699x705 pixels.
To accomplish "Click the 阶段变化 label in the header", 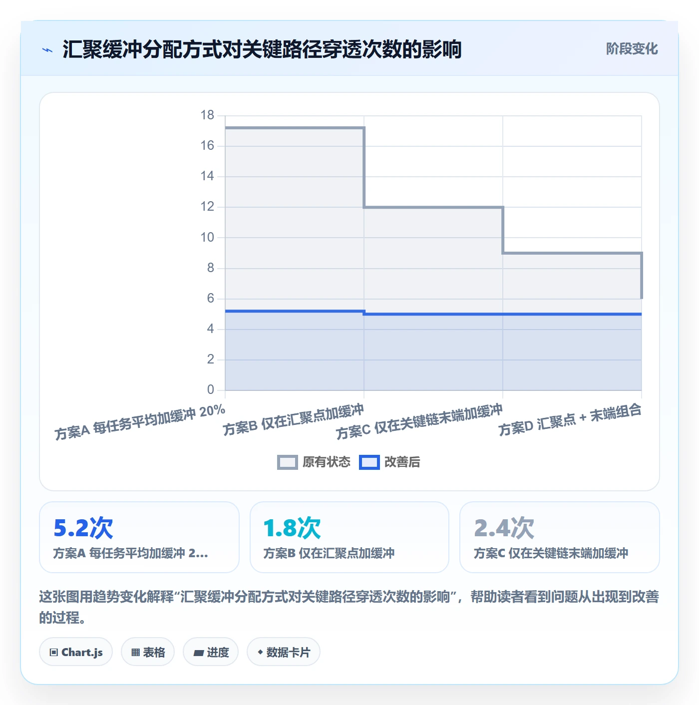I will pyautogui.click(x=632, y=49).
